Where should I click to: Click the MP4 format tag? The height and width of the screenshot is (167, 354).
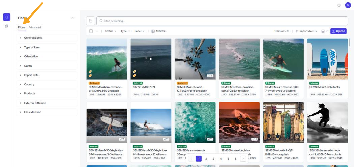pos(136,95)
